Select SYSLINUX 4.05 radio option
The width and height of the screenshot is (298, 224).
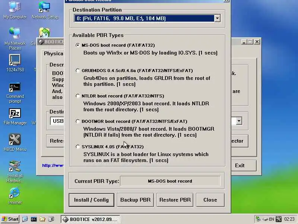pos(77,147)
